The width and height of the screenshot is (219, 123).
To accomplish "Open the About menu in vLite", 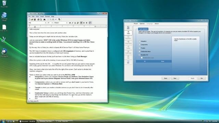I will [x=157, y=24].
